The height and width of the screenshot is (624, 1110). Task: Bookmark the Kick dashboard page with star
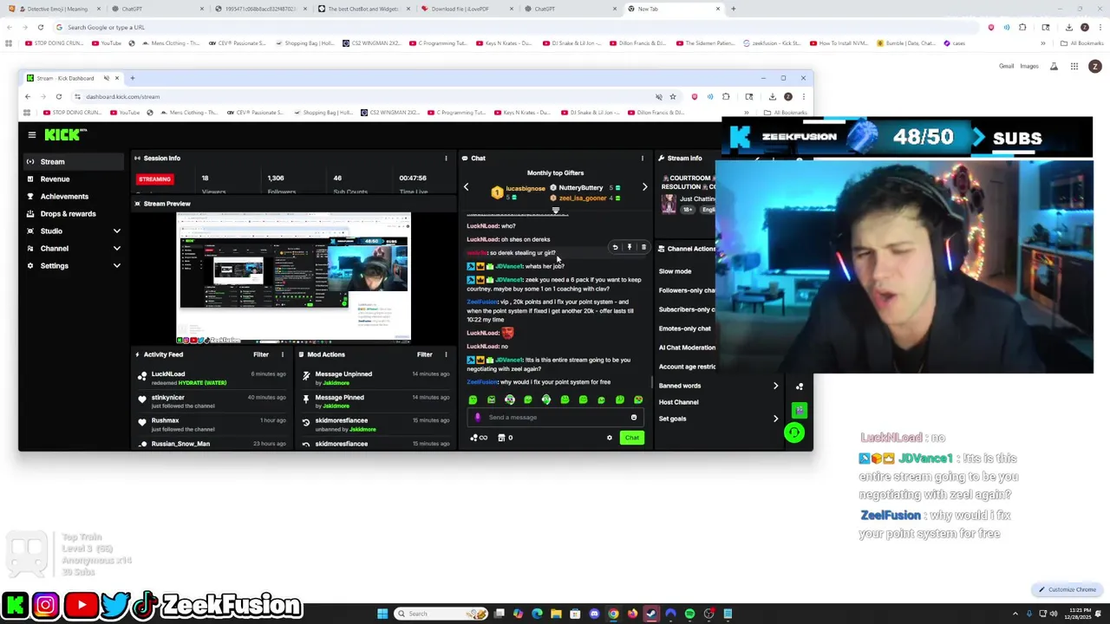673,97
